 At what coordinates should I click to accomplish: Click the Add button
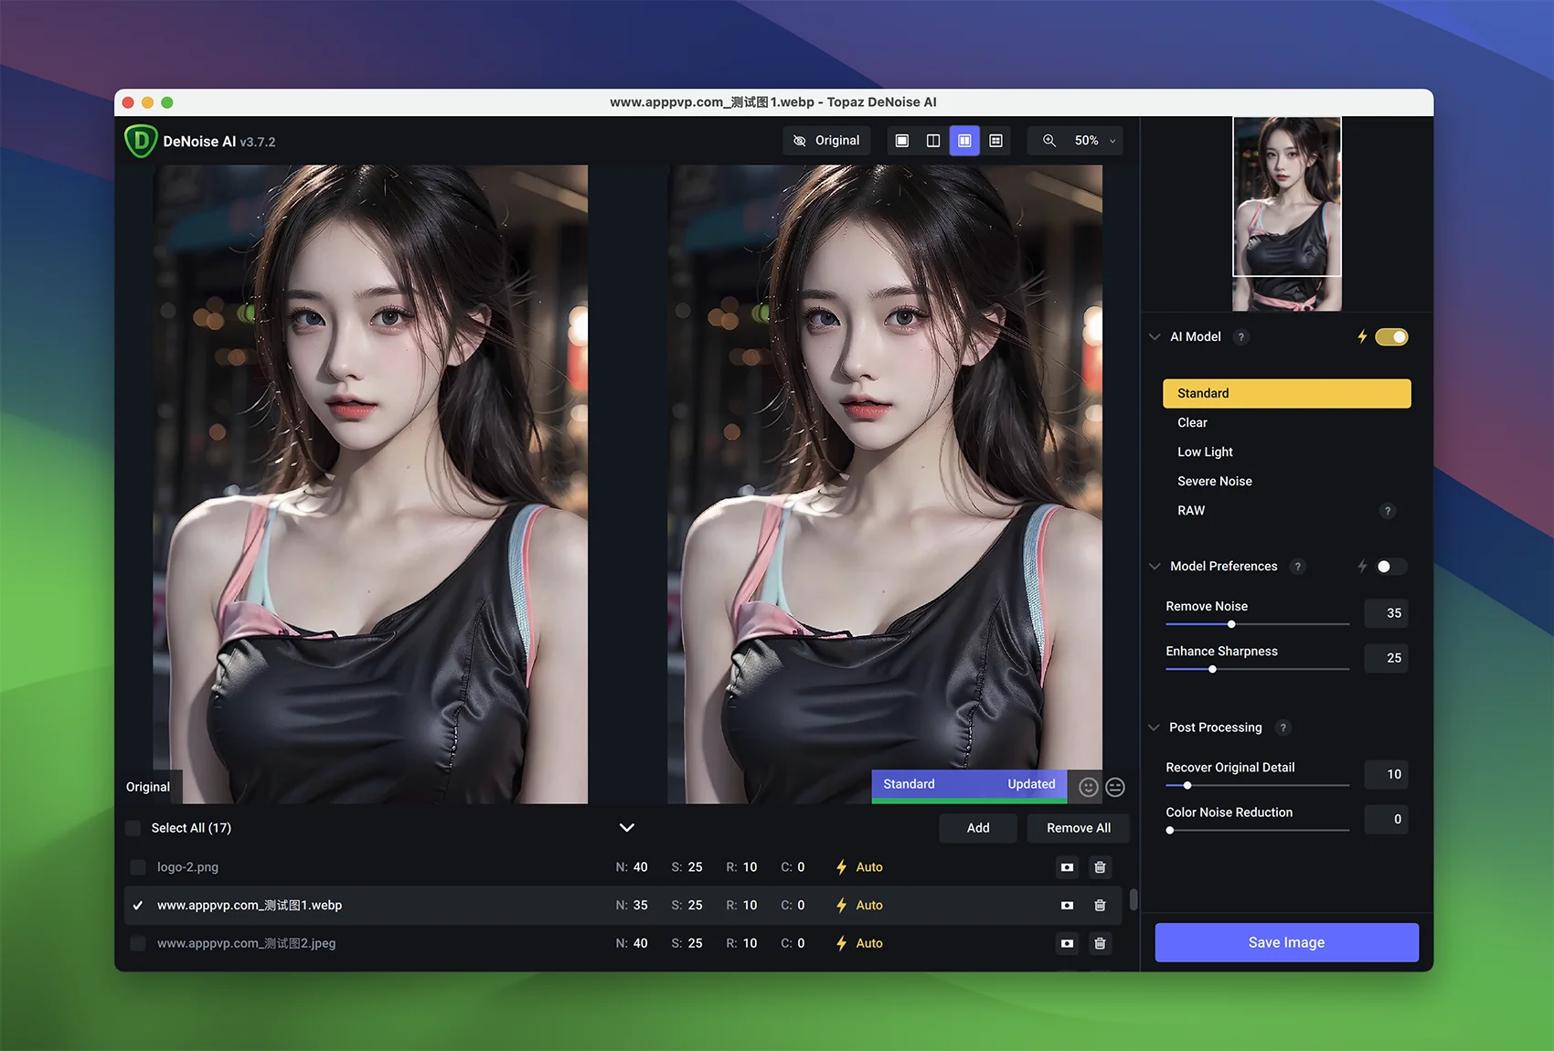978,828
